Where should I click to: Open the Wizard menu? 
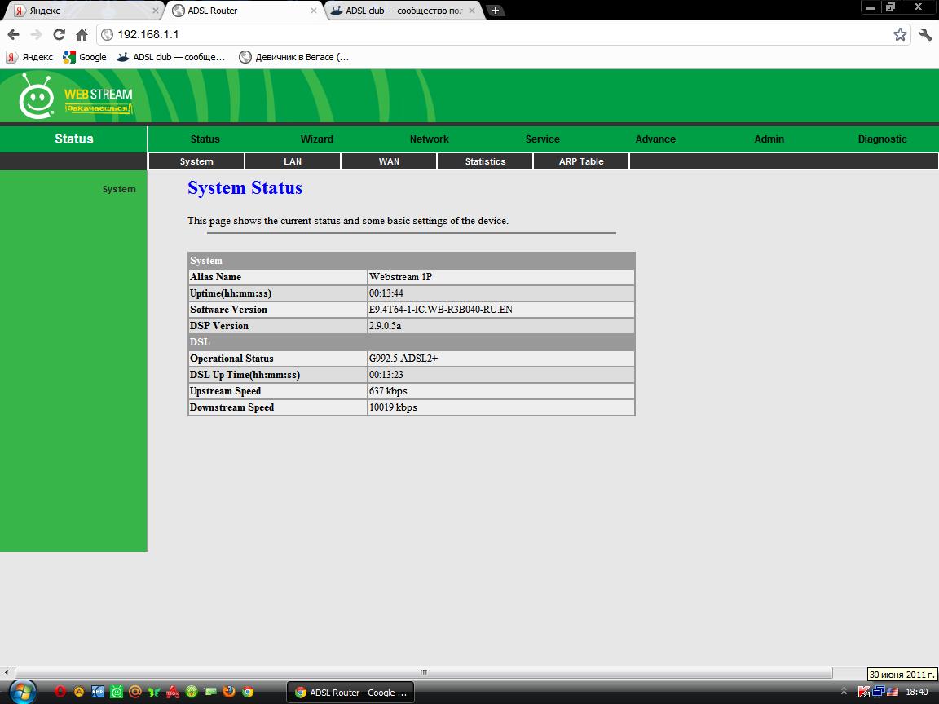tap(316, 139)
